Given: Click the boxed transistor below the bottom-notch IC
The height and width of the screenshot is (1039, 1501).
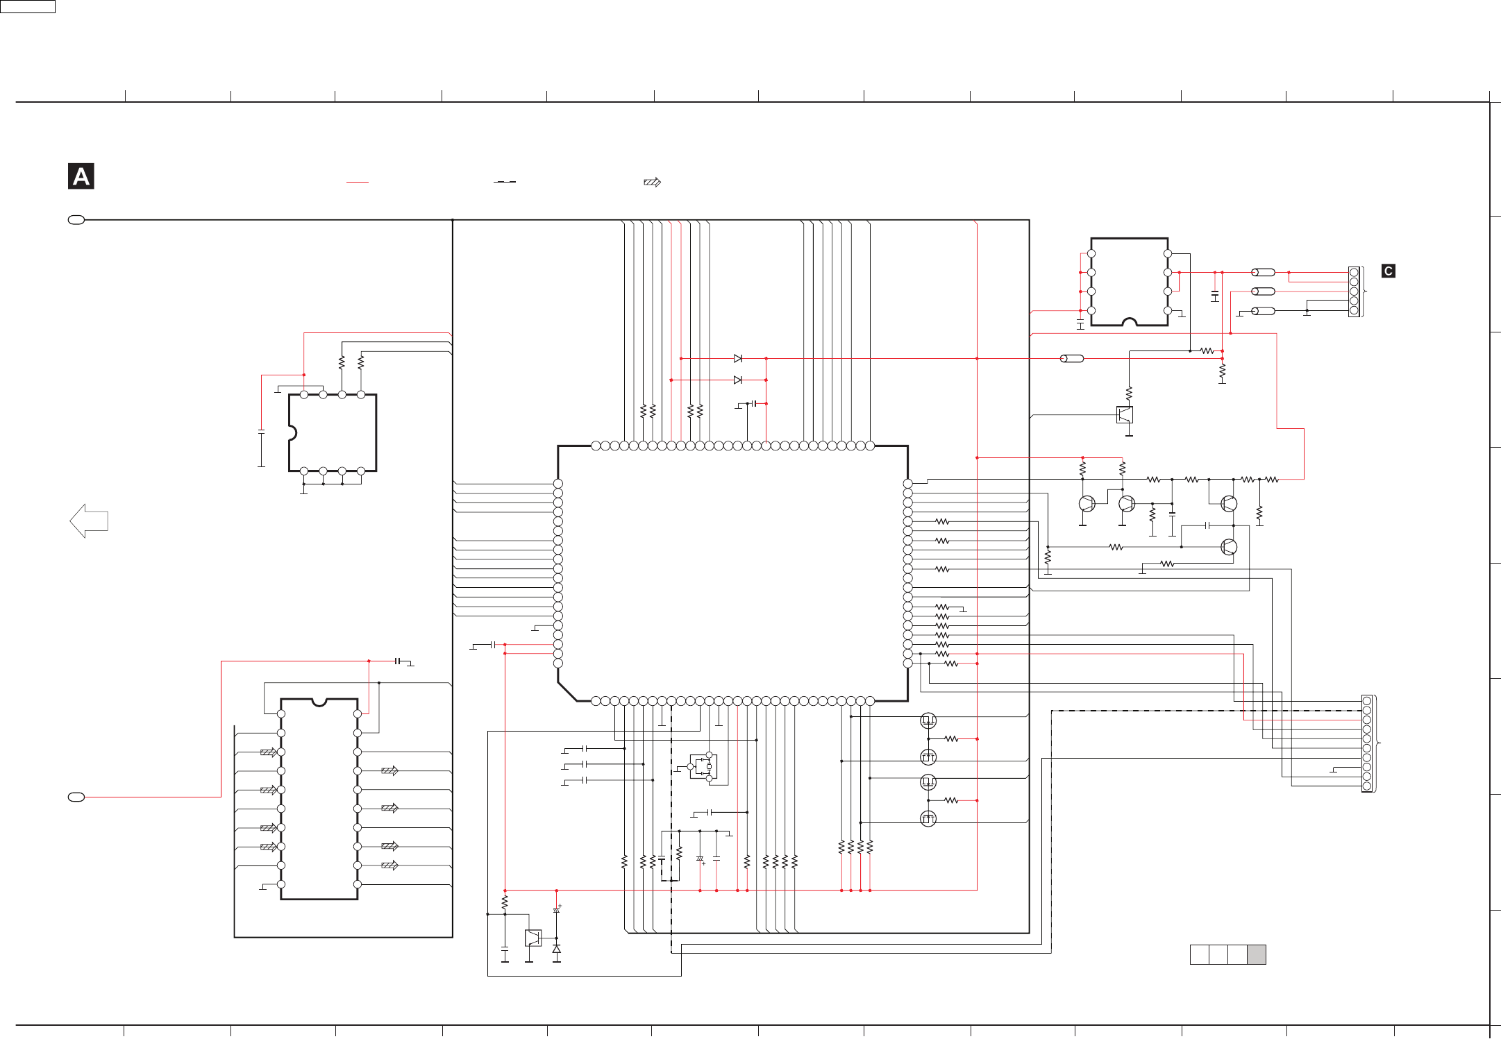Looking at the screenshot, I should [x=1125, y=415].
